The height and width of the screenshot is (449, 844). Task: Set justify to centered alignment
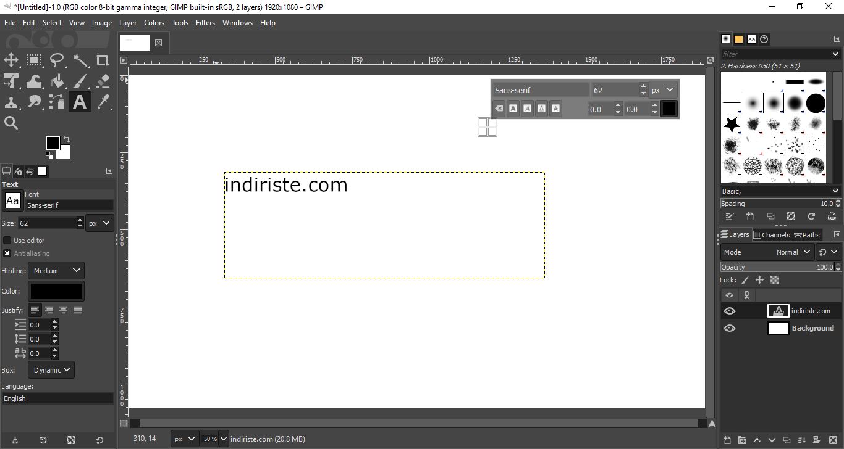[63, 310]
